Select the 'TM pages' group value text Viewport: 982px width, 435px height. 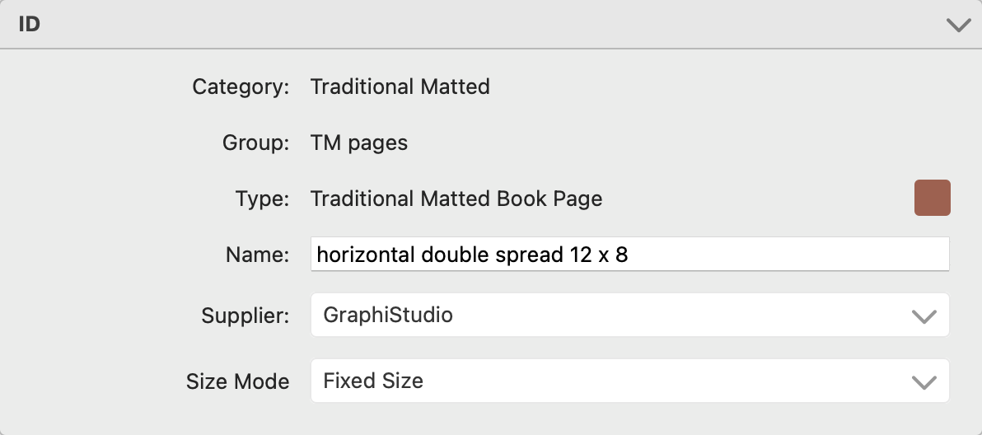358,143
